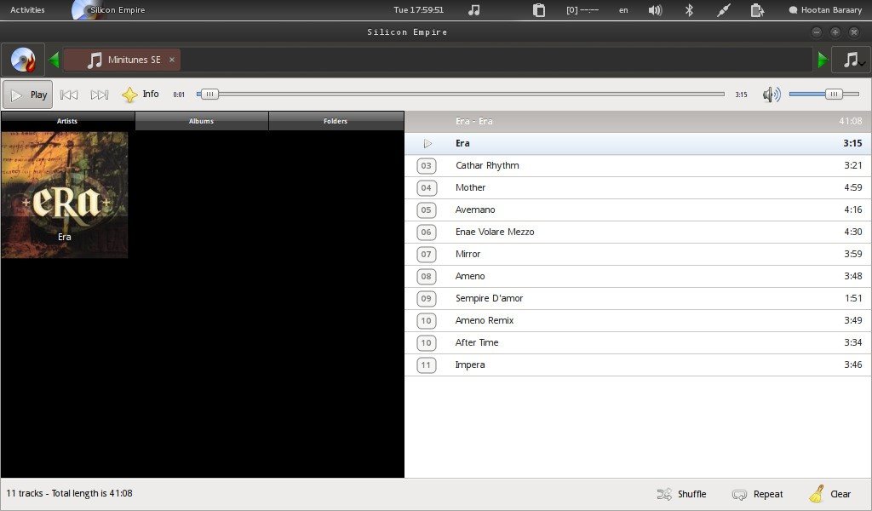Screen dimensions: 872x511
Task: Toggle Shuffle mode
Action: point(681,494)
